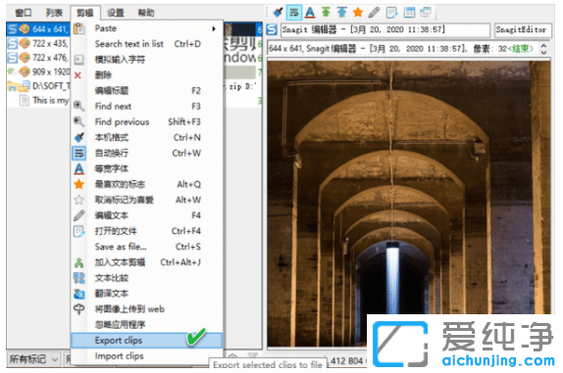The height and width of the screenshot is (373, 563).
Task: Choose Find next in menu
Action: pos(147,106)
